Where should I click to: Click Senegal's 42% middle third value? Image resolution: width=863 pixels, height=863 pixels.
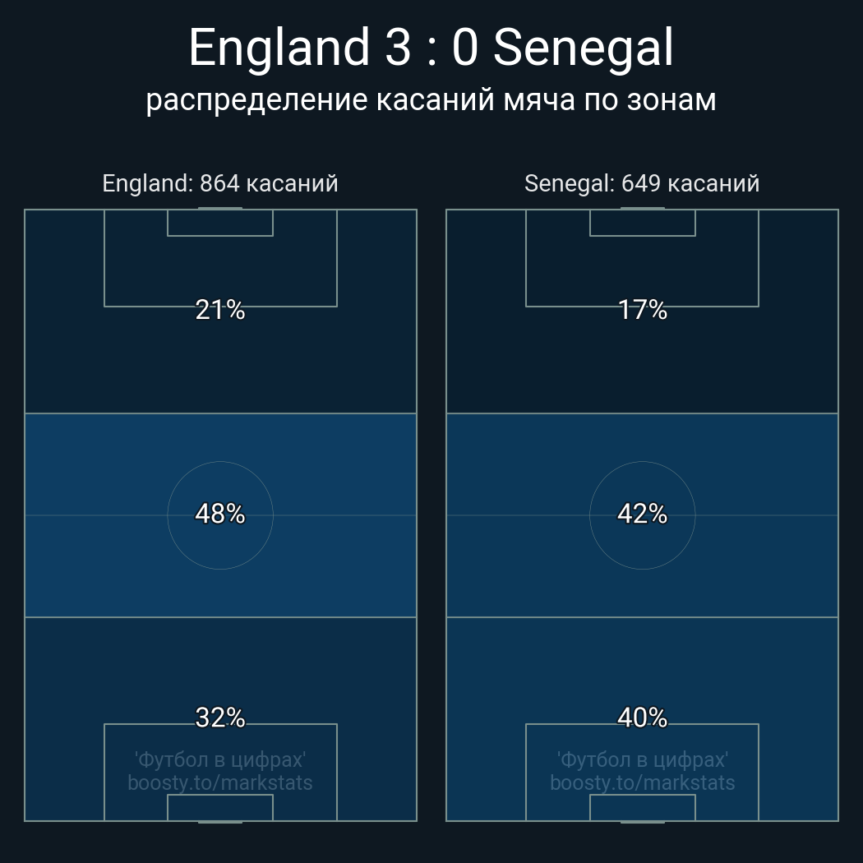(x=642, y=514)
